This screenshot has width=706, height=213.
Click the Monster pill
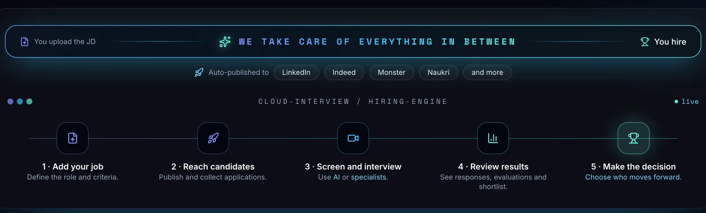pyautogui.click(x=391, y=73)
